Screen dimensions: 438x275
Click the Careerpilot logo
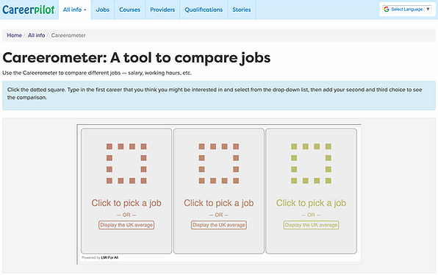pyautogui.click(x=29, y=10)
